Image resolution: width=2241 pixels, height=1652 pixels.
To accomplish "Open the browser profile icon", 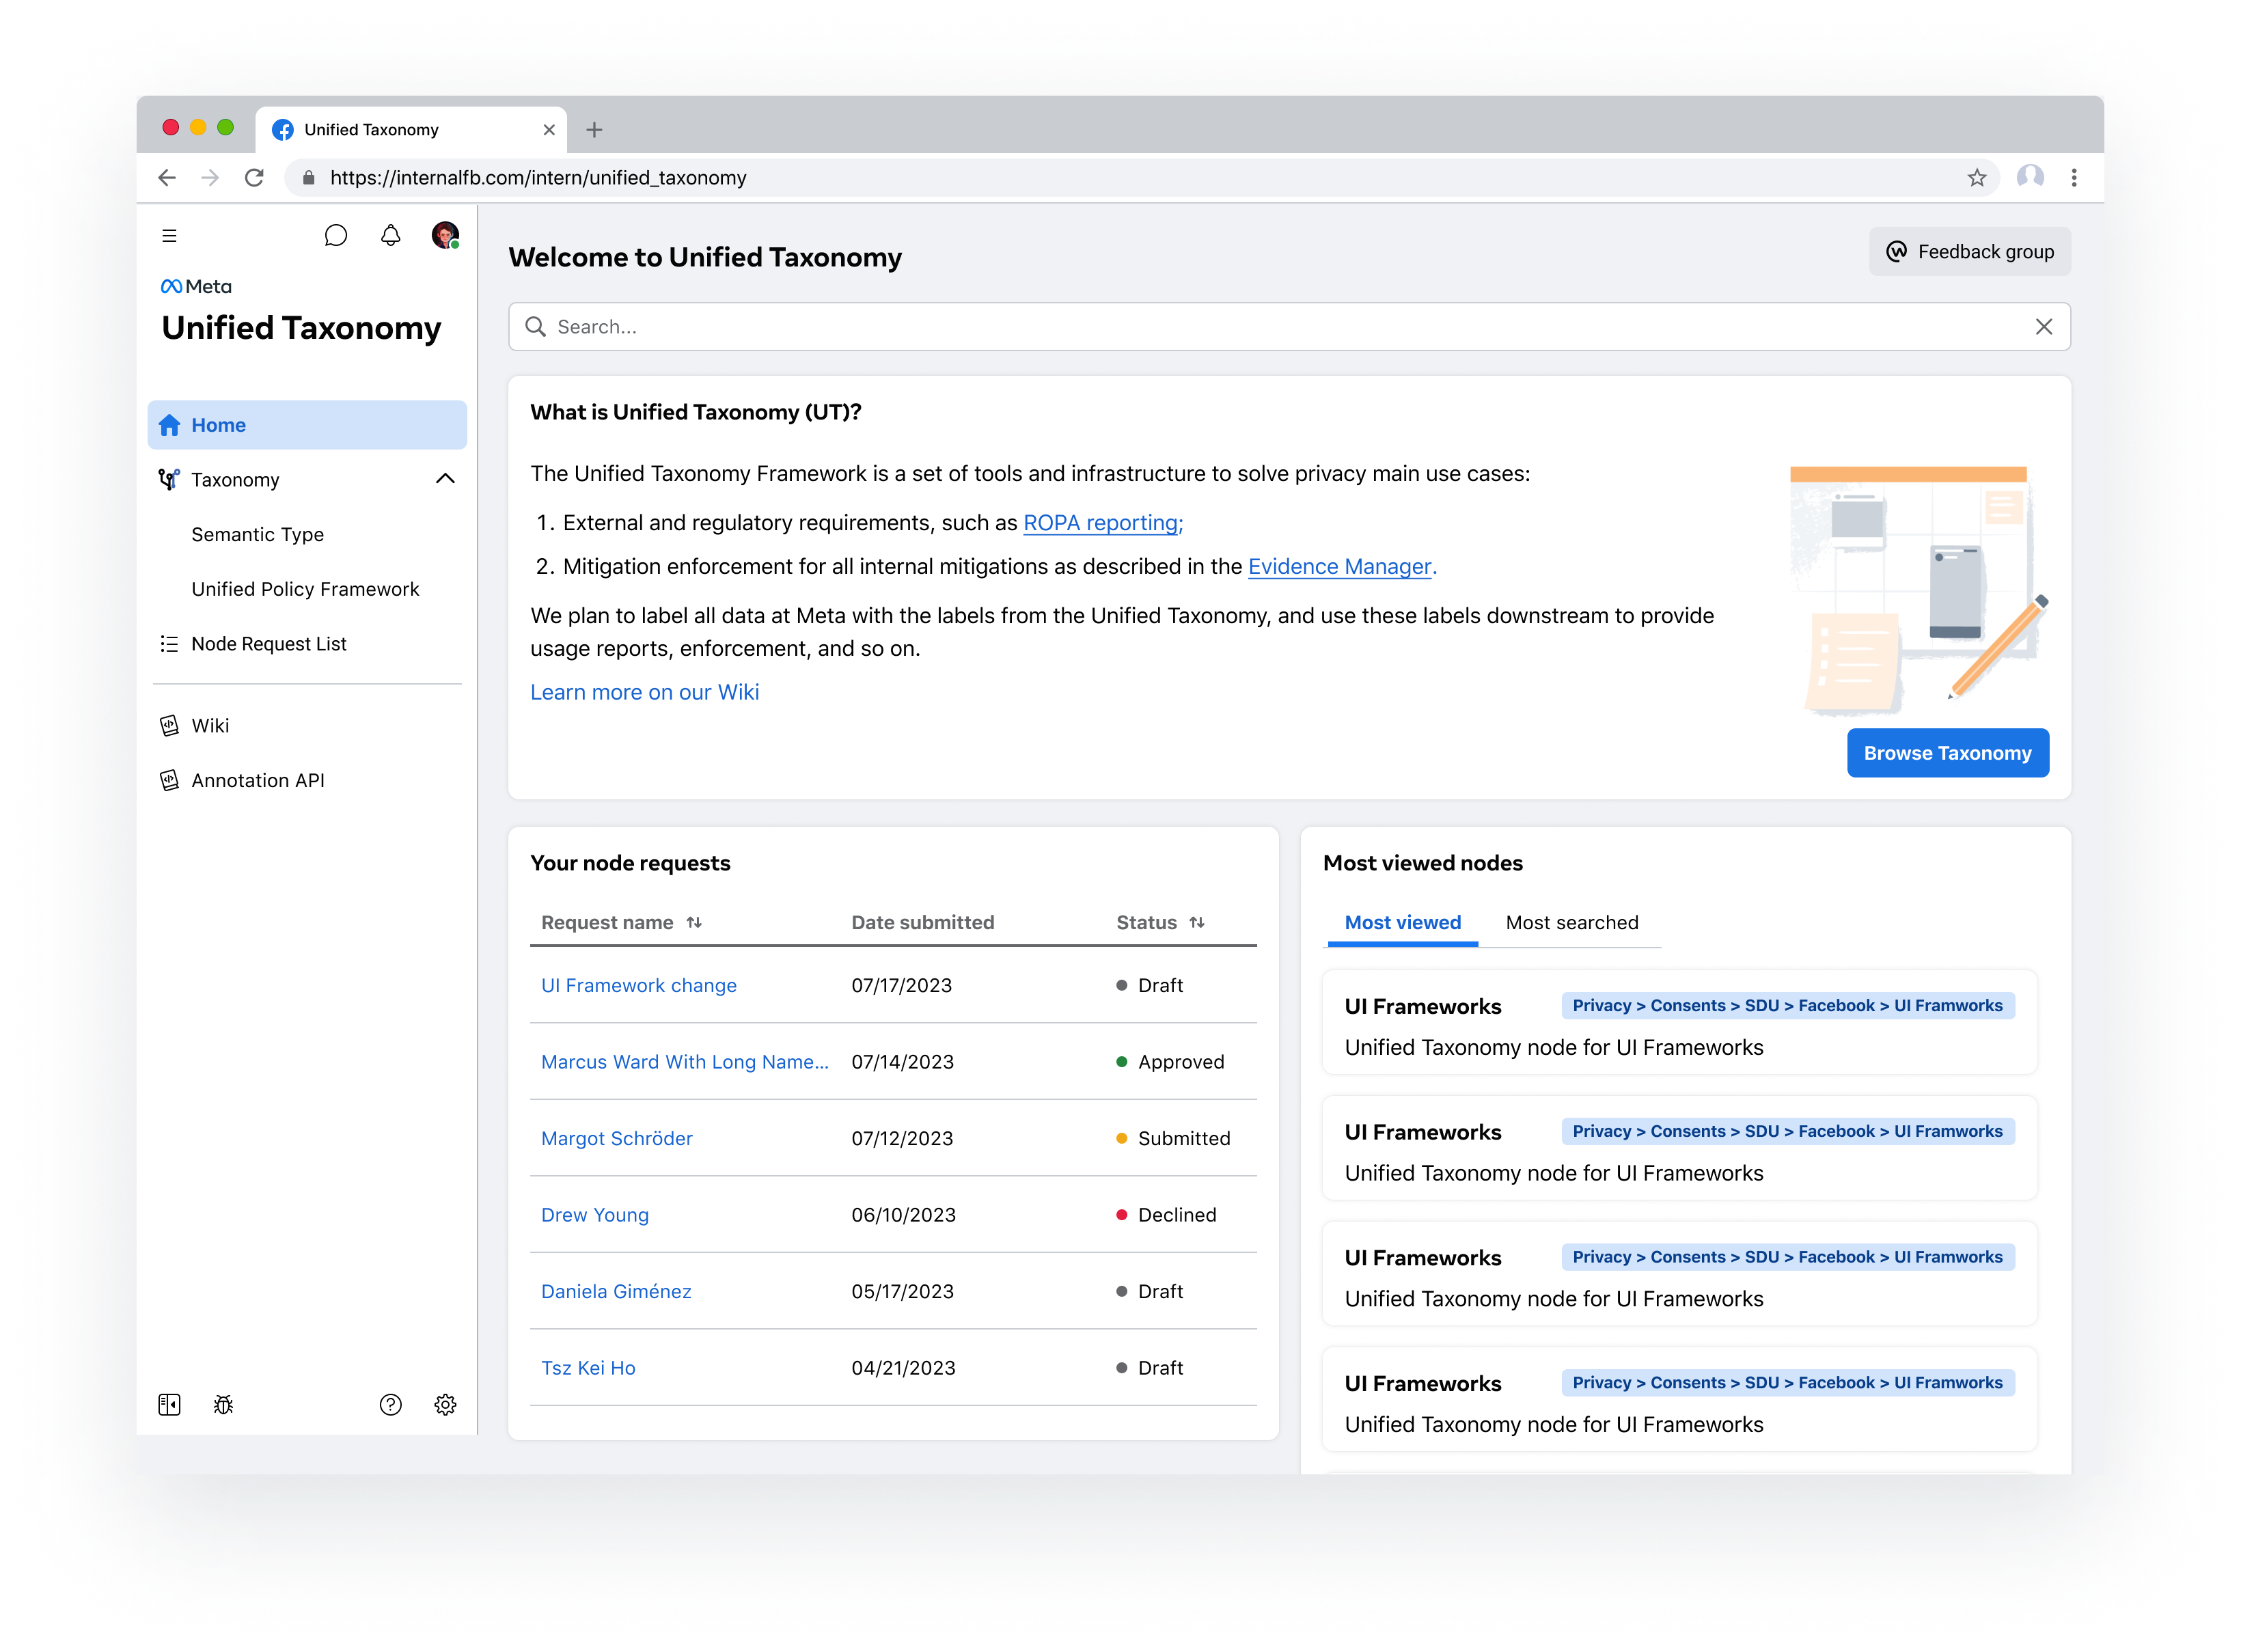I will click(x=2030, y=178).
